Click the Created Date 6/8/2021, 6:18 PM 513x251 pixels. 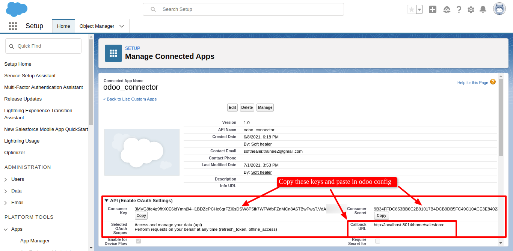(x=261, y=137)
